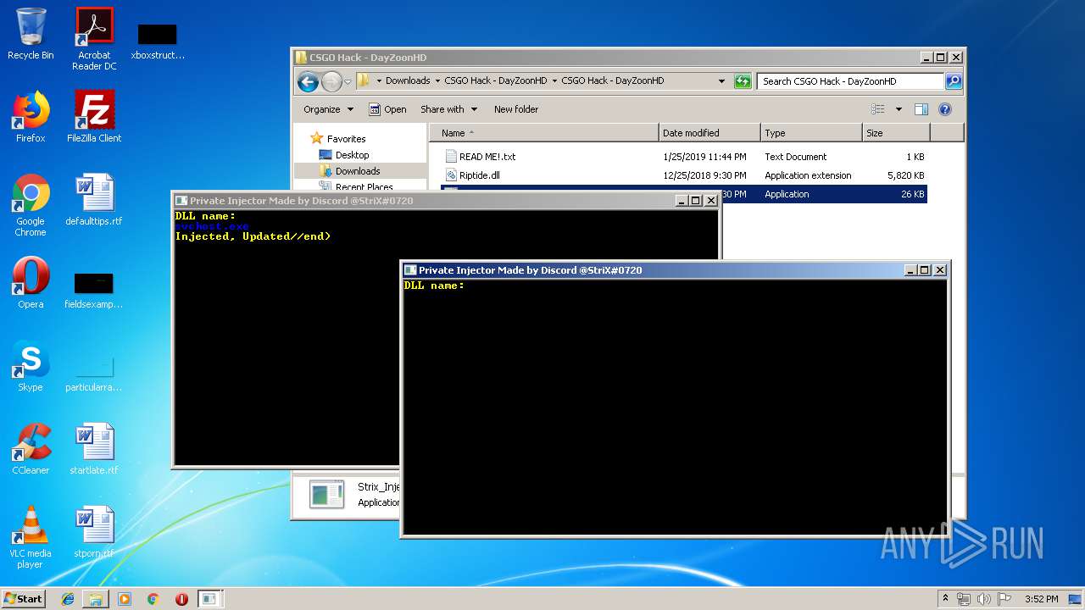
Task: Open Windows Explorer taskbar icon
Action: coord(96,599)
